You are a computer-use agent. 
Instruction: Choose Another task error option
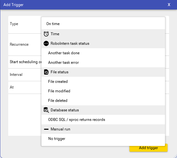103,63
